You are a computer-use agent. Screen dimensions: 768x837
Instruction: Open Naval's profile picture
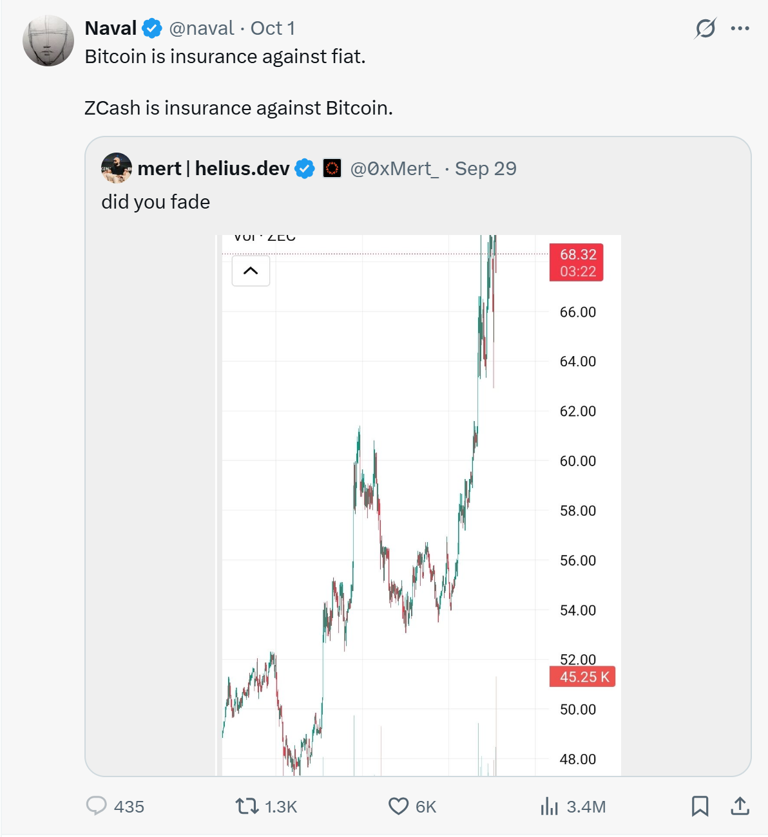[48, 41]
